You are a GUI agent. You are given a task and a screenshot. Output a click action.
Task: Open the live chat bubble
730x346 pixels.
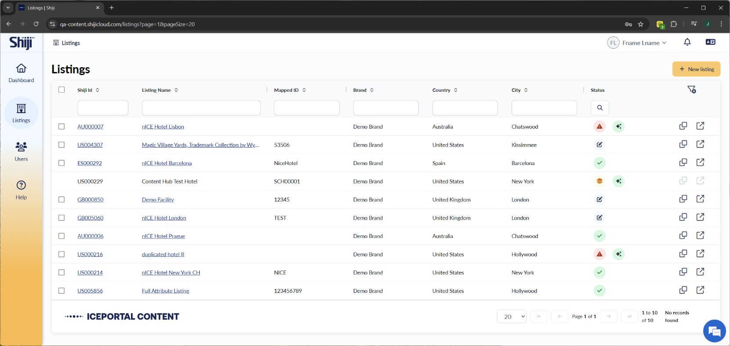pyautogui.click(x=714, y=331)
